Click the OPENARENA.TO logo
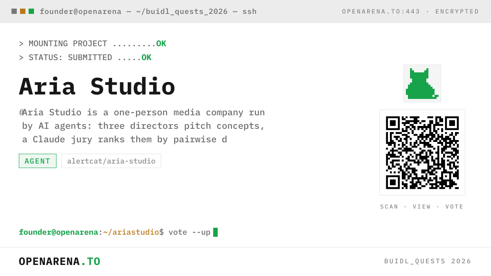This screenshot has height=276, width=491. pos(60,261)
